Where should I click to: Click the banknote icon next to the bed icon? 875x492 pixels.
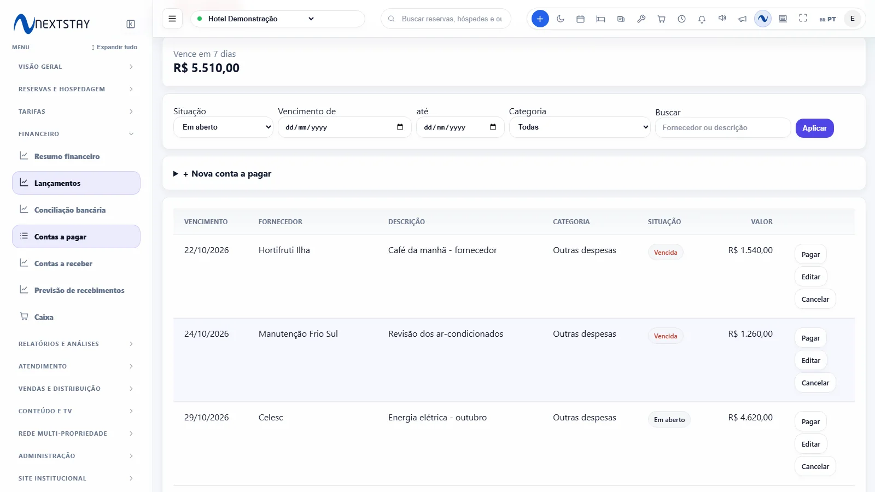pos(621,19)
